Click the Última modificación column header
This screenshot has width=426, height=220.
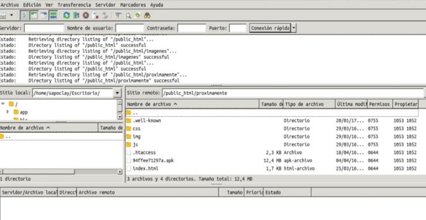point(351,104)
